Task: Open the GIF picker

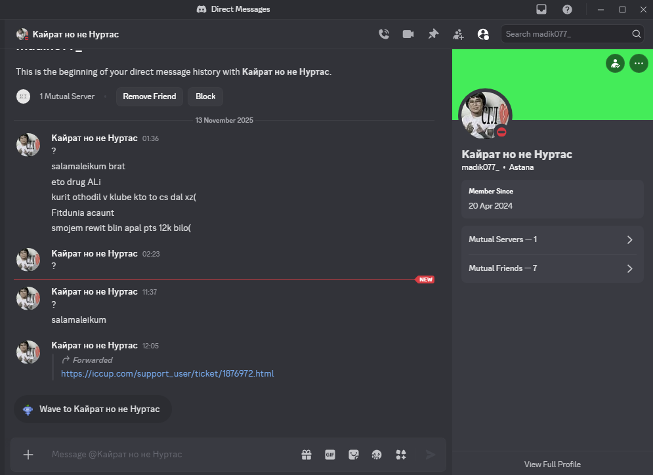Action: pos(330,455)
